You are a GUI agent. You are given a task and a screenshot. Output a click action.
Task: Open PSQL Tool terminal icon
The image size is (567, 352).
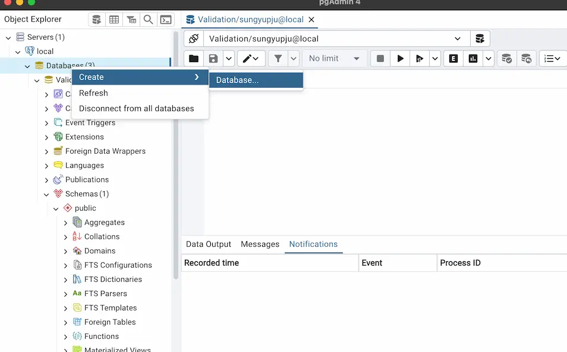point(166,20)
